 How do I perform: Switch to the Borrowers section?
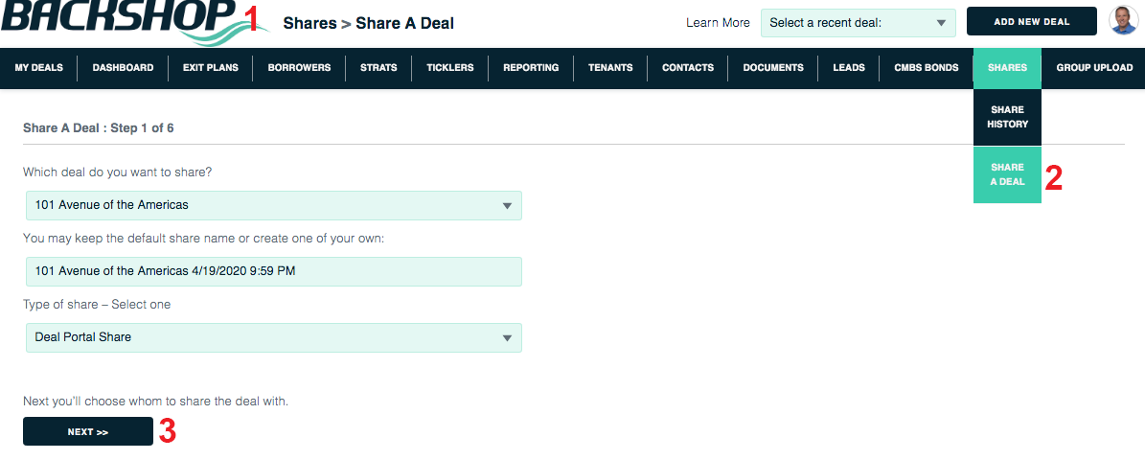click(299, 68)
